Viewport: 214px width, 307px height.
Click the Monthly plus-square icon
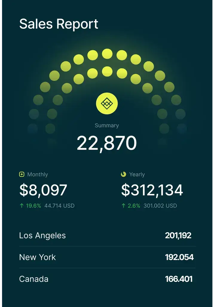coord(22,174)
